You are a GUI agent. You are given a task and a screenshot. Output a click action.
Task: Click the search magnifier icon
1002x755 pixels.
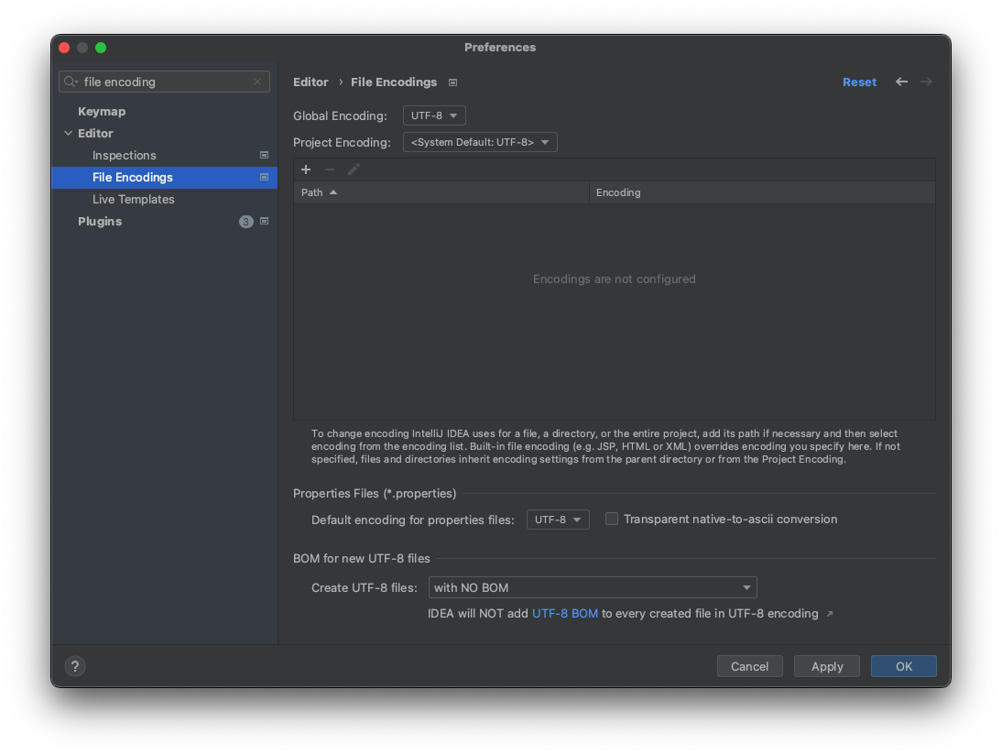pos(71,82)
